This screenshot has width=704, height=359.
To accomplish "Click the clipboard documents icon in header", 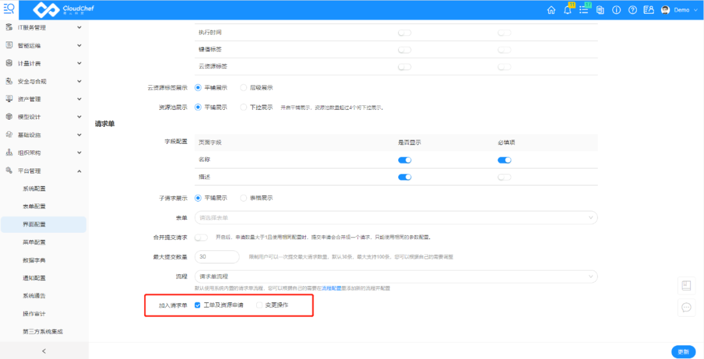I will tap(600, 10).
